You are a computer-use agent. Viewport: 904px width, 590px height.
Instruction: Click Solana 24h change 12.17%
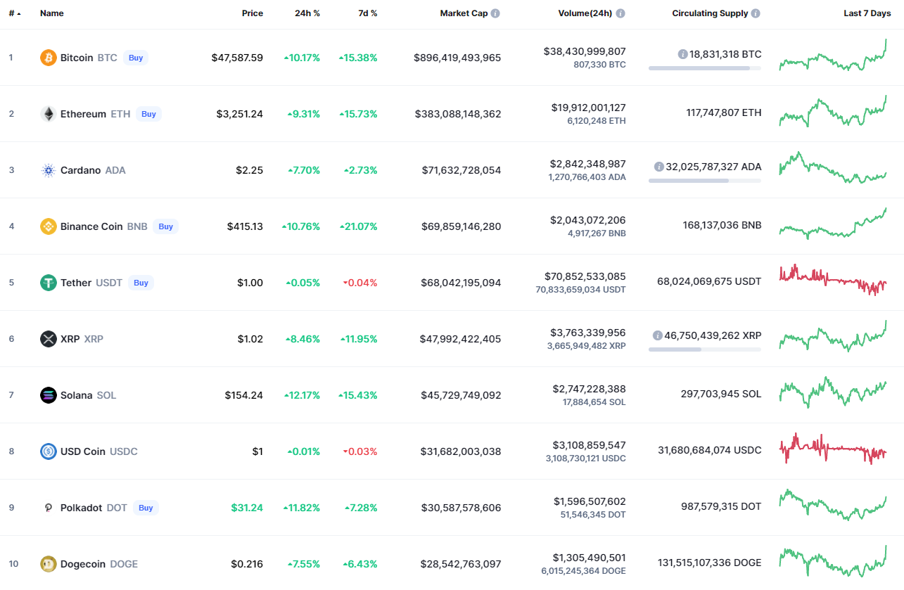[x=300, y=395]
